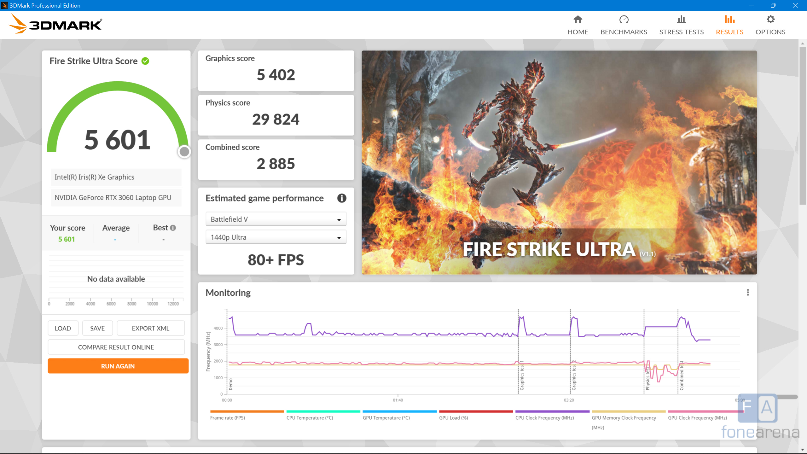
Task: Click the EXPORT XML button
Action: [150, 328]
